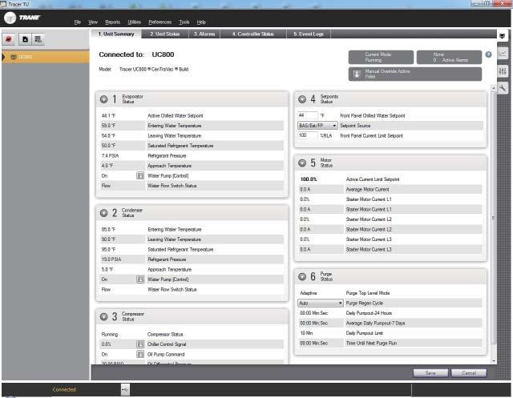Open the Purge Regen Cycle dropdown
The image size is (513, 398).
(321, 304)
